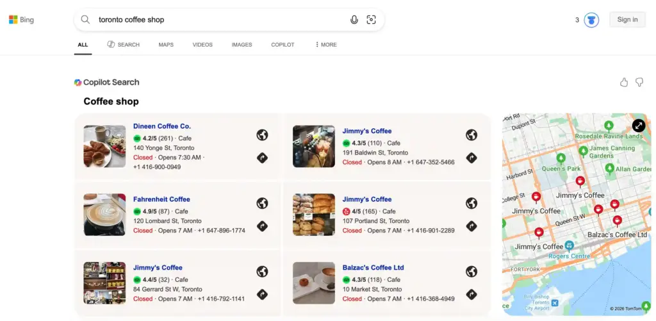
Task: Switch to the IMAGES tab
Action: pyautogui.click(x=242, y=44)
